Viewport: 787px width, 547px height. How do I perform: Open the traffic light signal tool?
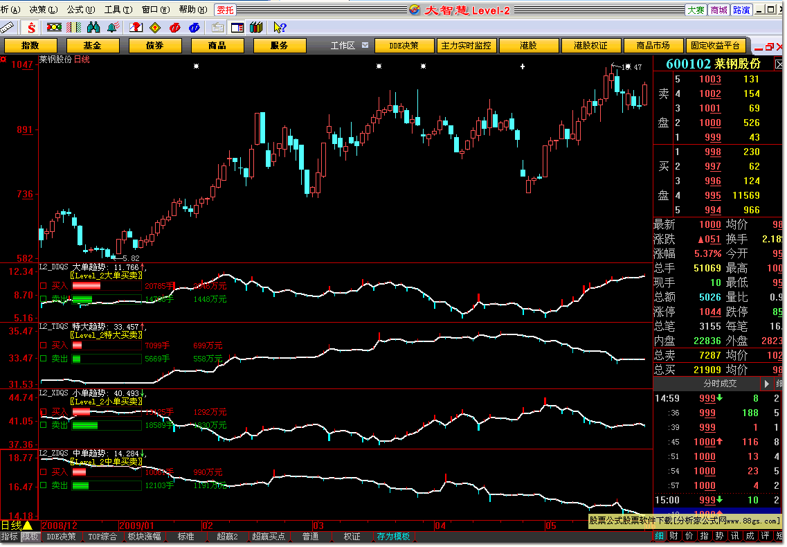(x=54, y=28)
